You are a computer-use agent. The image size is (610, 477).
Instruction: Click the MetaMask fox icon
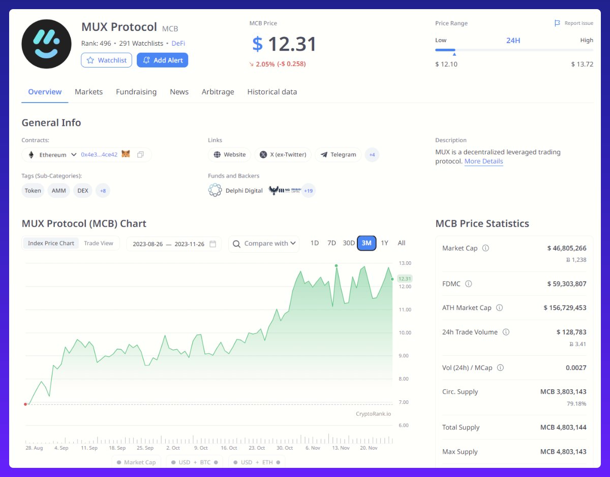[x=126, y=154]
